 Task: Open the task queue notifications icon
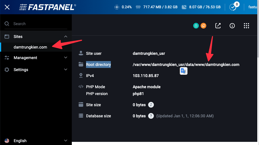tap(233, 7)
